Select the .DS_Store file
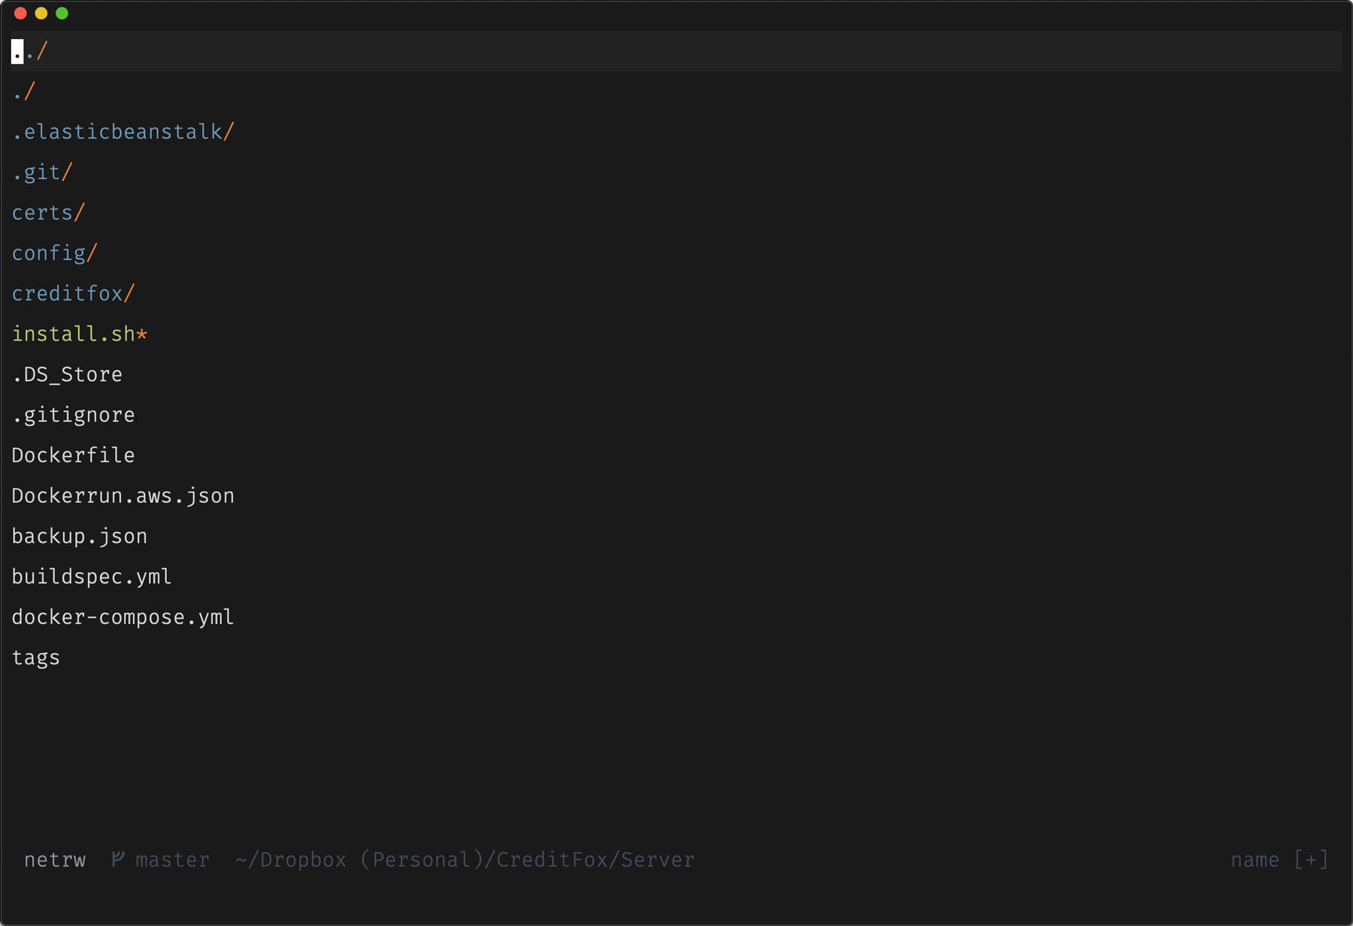1353x926 pixels. (68, 374)
